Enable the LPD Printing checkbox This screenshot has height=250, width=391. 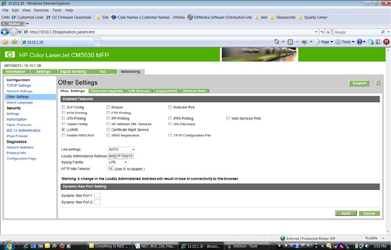(x=63, y=118)
